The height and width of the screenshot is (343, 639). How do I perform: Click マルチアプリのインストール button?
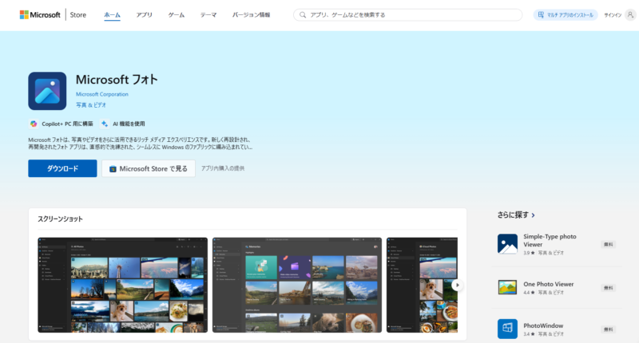coord(566,14)
